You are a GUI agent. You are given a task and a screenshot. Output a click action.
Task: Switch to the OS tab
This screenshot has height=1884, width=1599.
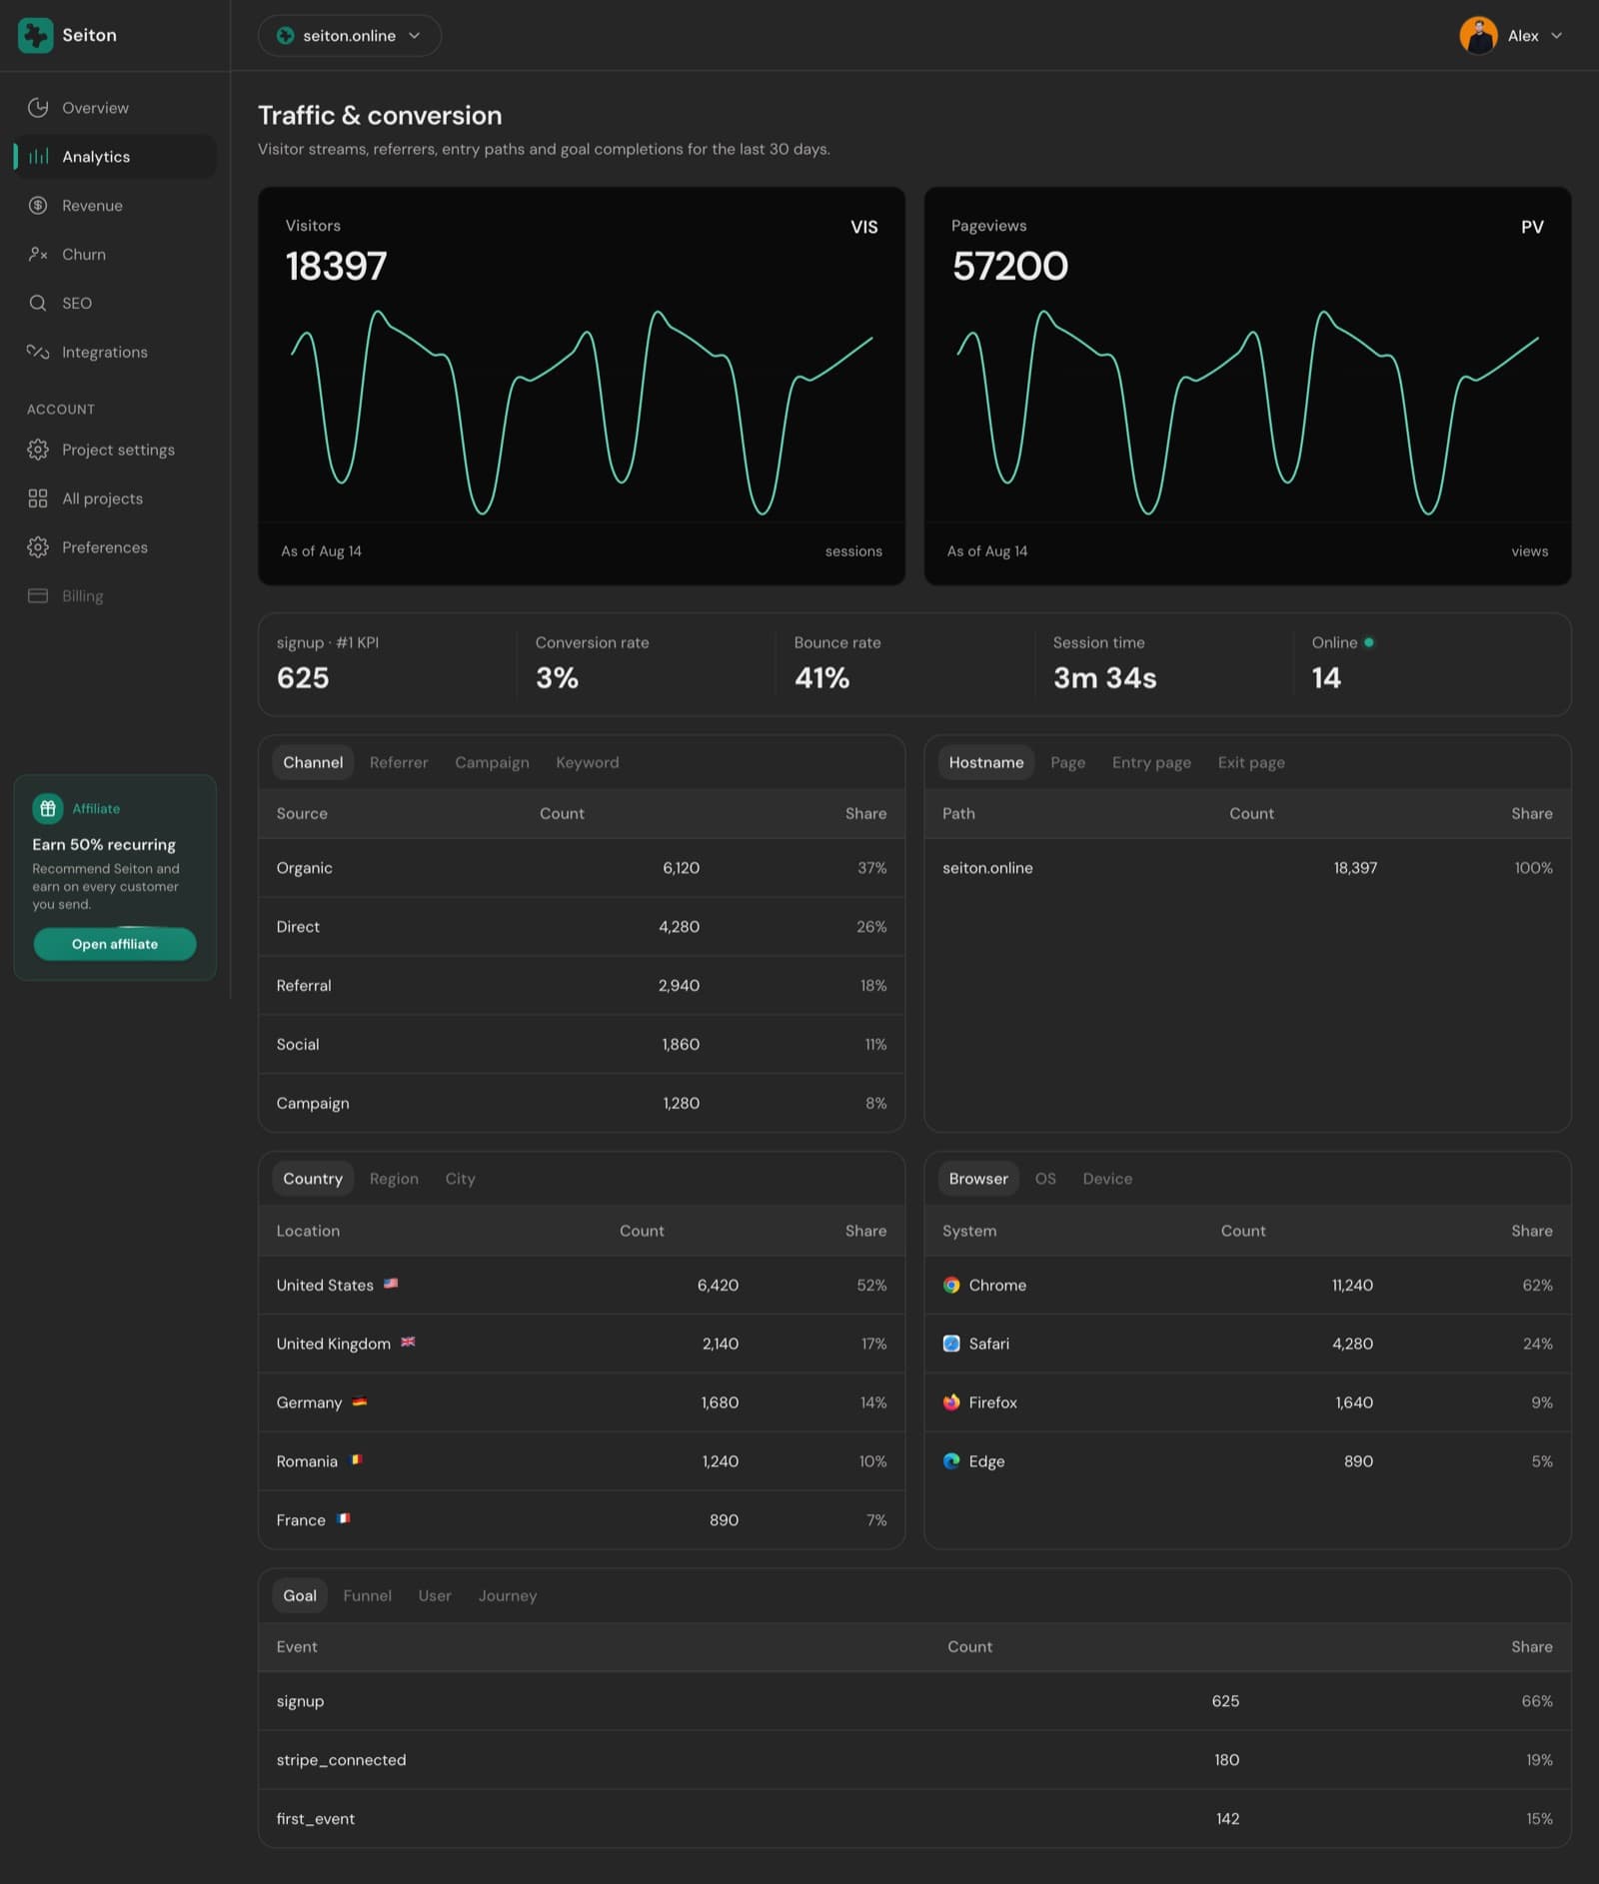click(x=1045, y=1180)
